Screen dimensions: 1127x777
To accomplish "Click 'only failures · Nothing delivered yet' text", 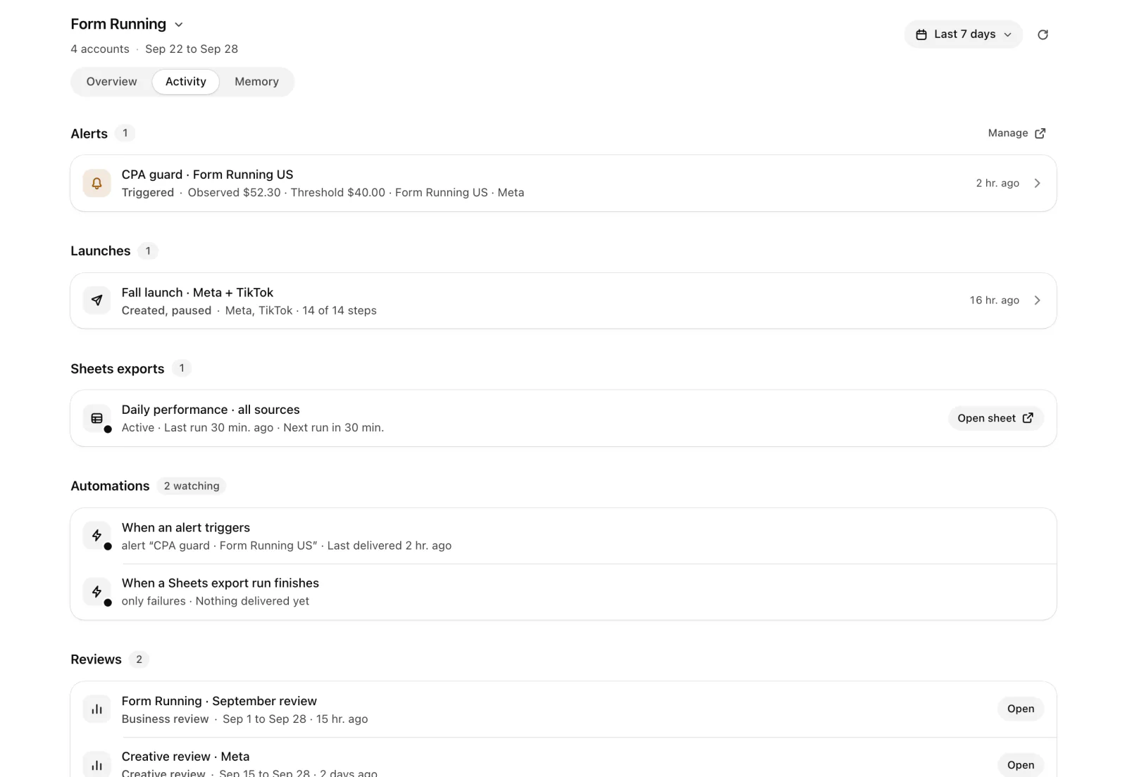I will click(216, 601).
